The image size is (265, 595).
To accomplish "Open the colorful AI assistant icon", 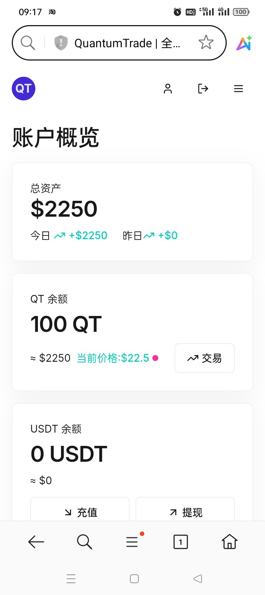I will pos(244,43).
